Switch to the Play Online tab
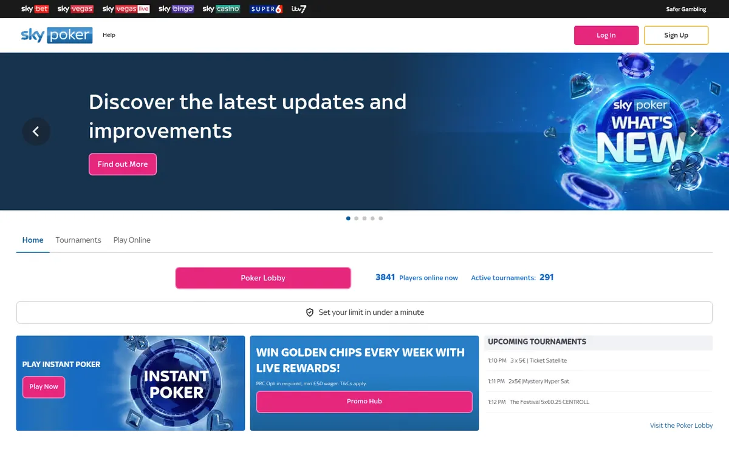 [132, 240]
